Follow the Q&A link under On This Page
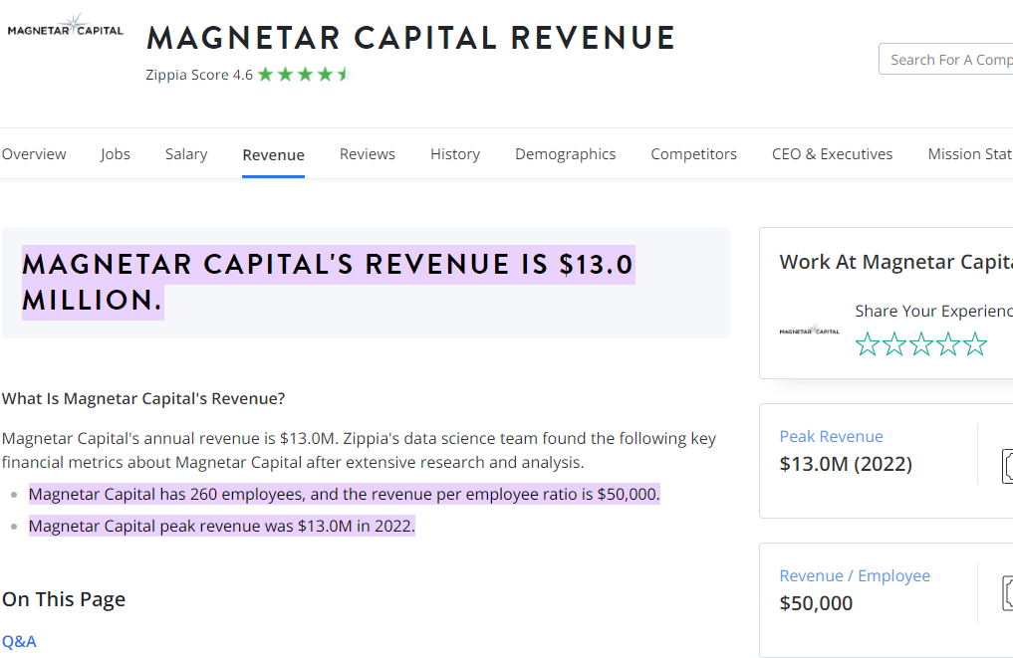Viewport: 1013px width, 658px height. click(x=19, y=641)
